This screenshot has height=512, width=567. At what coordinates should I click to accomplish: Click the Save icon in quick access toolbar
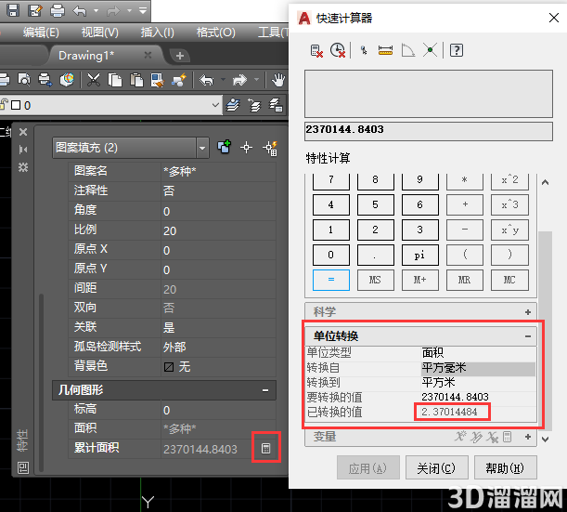[13, 10]
